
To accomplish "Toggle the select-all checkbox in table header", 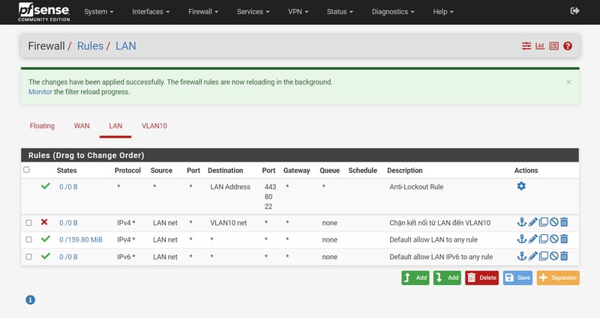I will point(27,170).
